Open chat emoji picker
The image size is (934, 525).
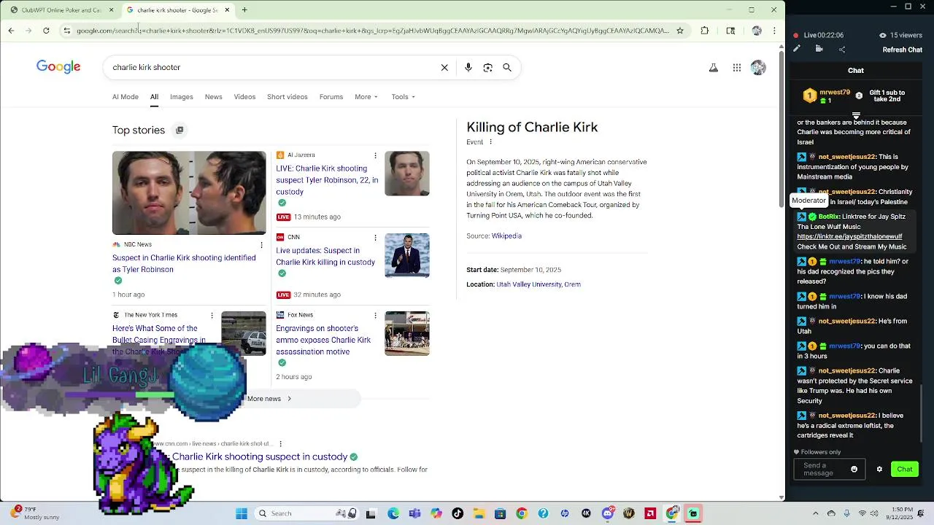click(854, 469)
